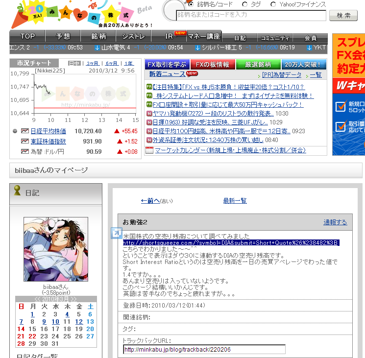
Task: Open the shortsqueeze.com URL link in the post
Action: [x=231, y=243]
